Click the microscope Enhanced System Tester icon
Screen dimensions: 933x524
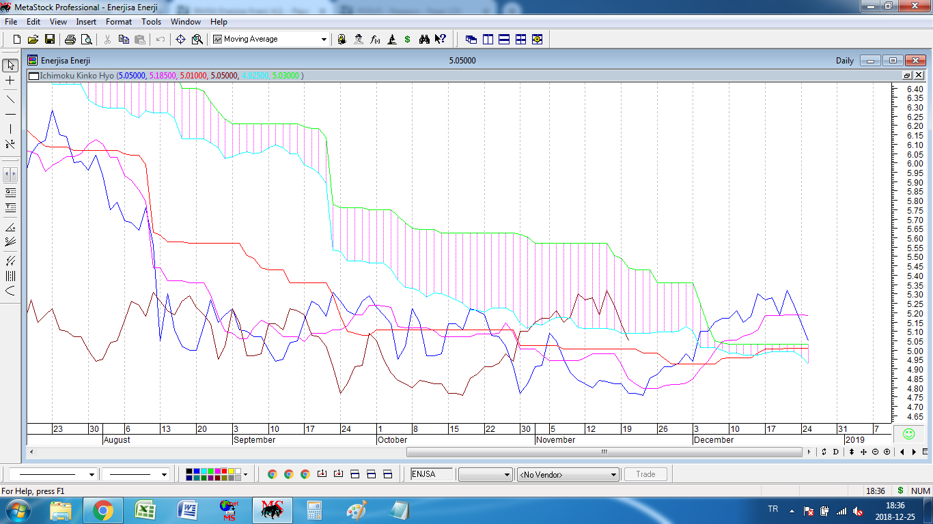point(391,40)
